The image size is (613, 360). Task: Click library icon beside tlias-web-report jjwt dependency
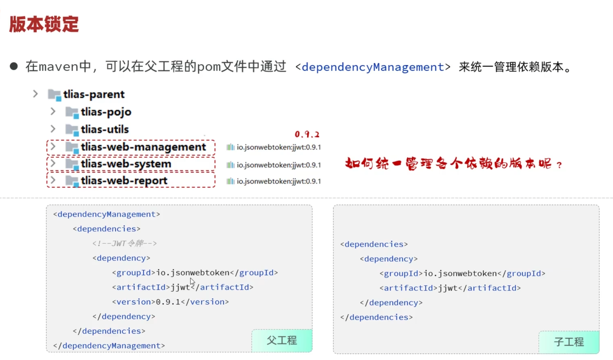[230, 182]
